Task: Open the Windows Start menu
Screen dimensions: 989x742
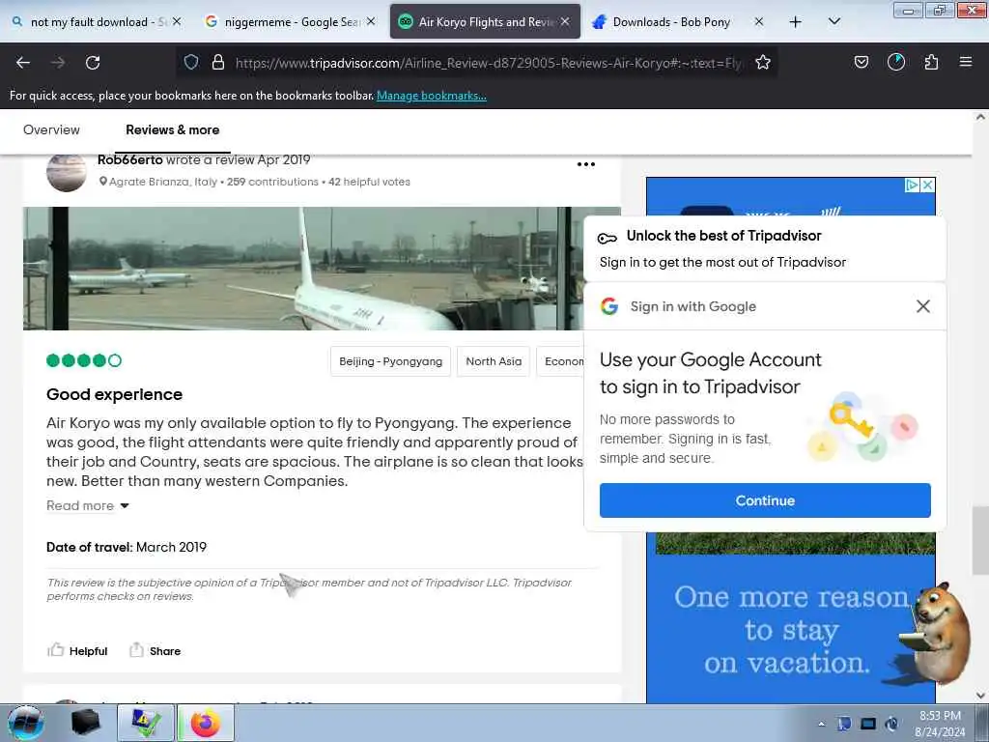Action: [x=26, y=723]
